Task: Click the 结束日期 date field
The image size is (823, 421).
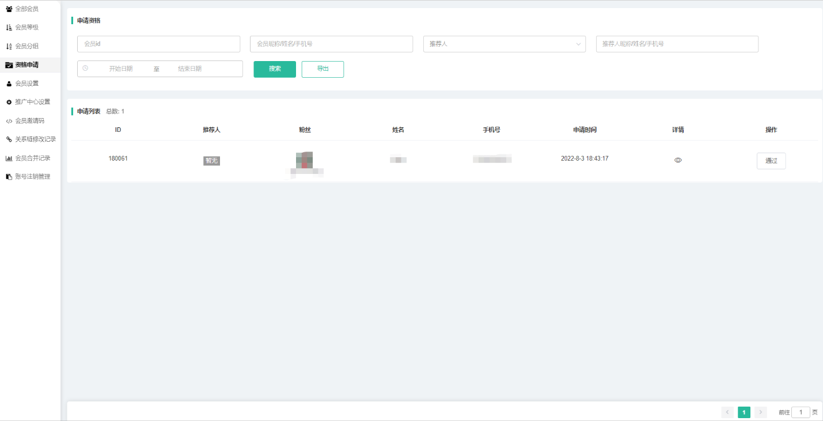Action: click(189, 69)
